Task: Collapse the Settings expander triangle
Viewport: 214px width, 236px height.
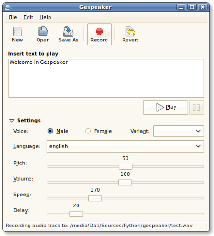Action: [x=12, y=121]
